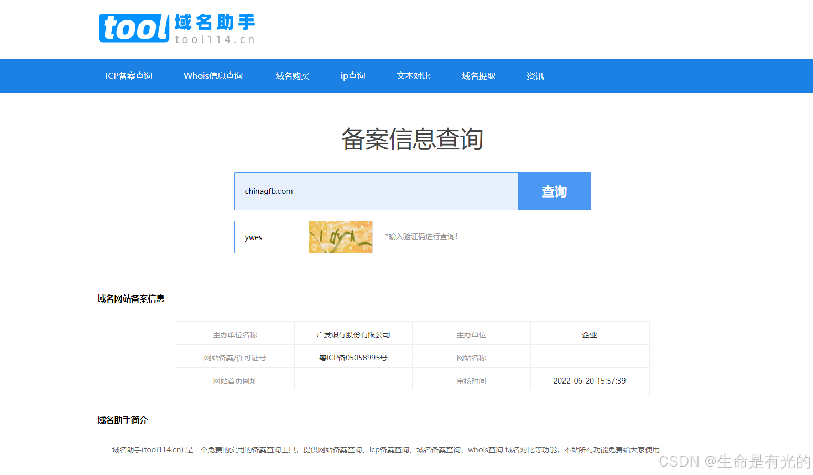
Task: Click the blue 查询 search button
Action: [x=554, y=191]
